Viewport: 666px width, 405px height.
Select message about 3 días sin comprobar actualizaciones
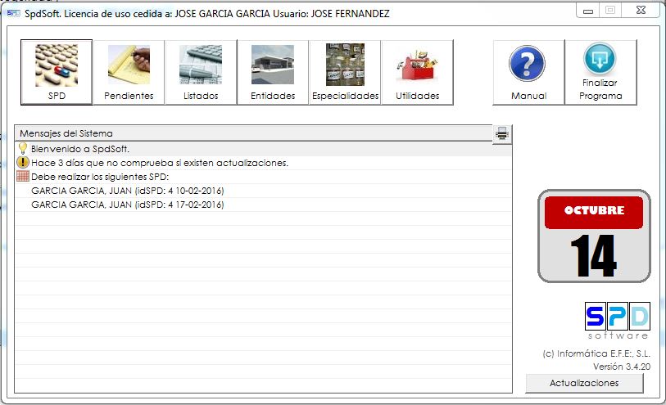[x=263, y=163]
